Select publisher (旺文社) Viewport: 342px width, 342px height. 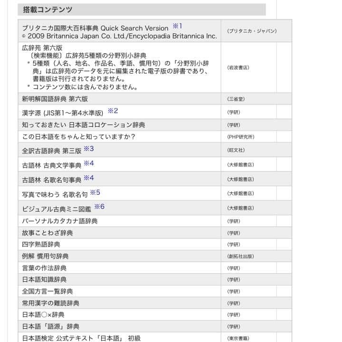[x=236, y=150]
